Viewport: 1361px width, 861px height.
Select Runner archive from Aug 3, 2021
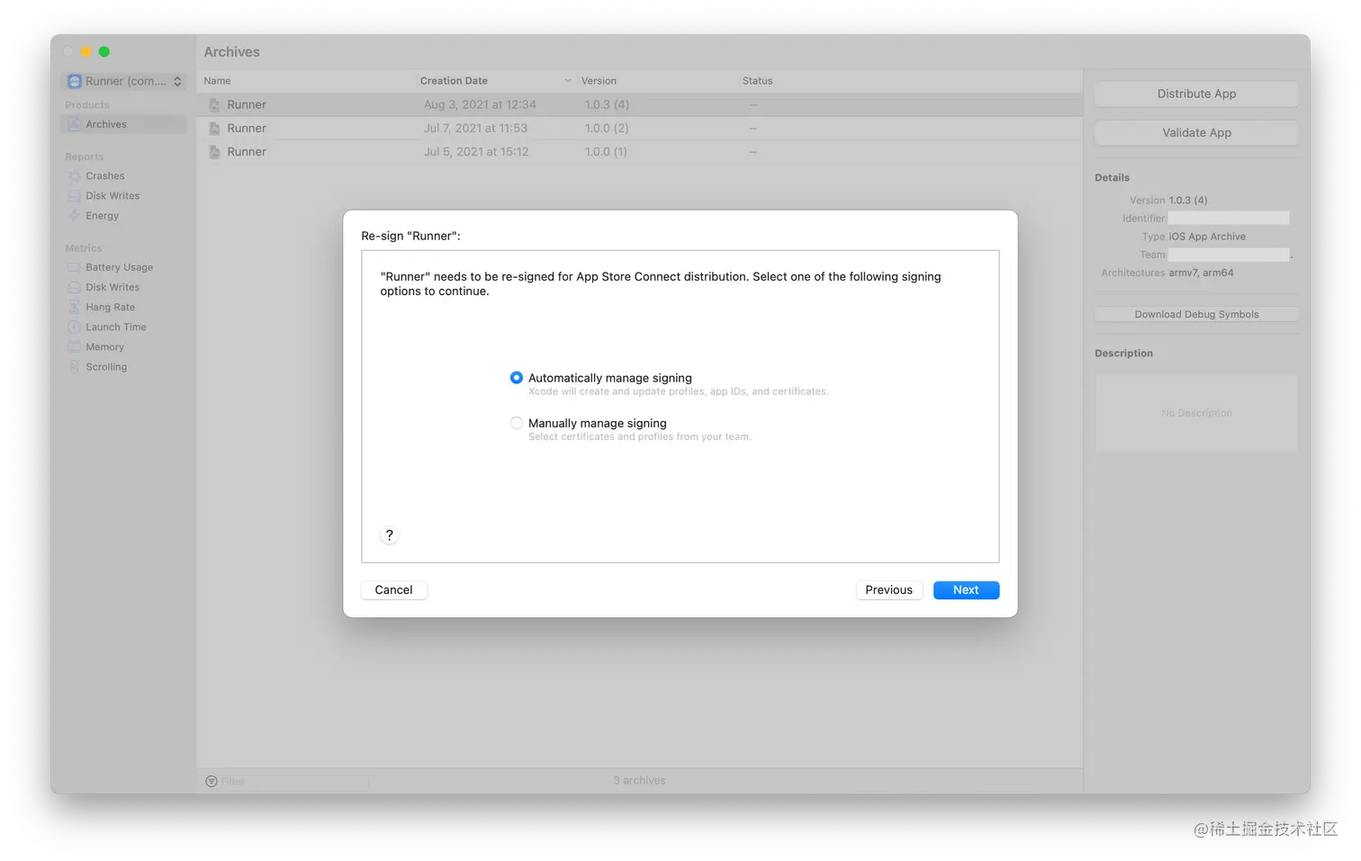click(x=639, y=104)
